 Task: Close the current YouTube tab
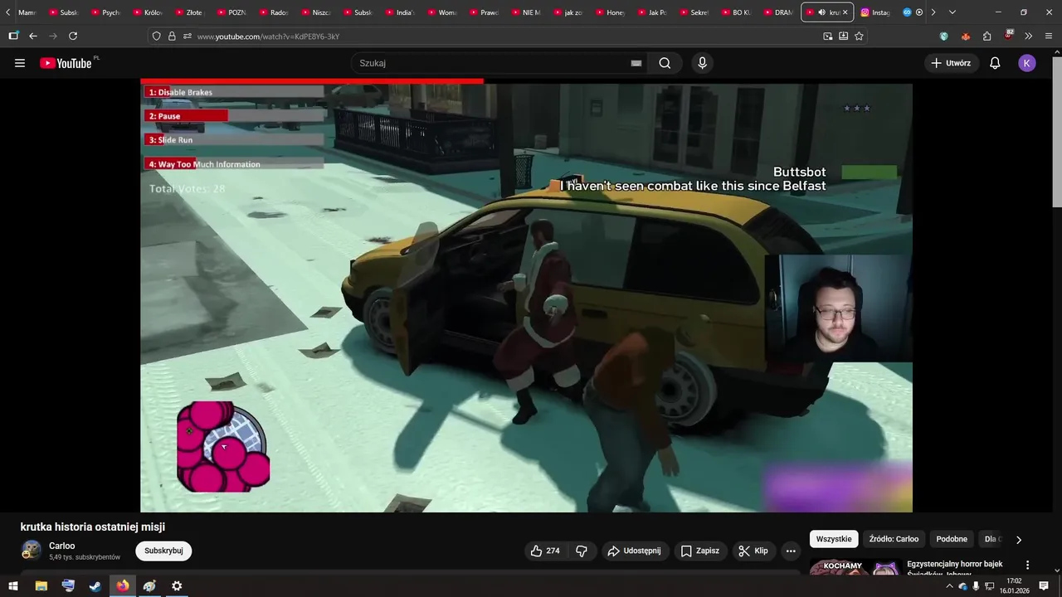pyautogui.click(x=845, y=12)
